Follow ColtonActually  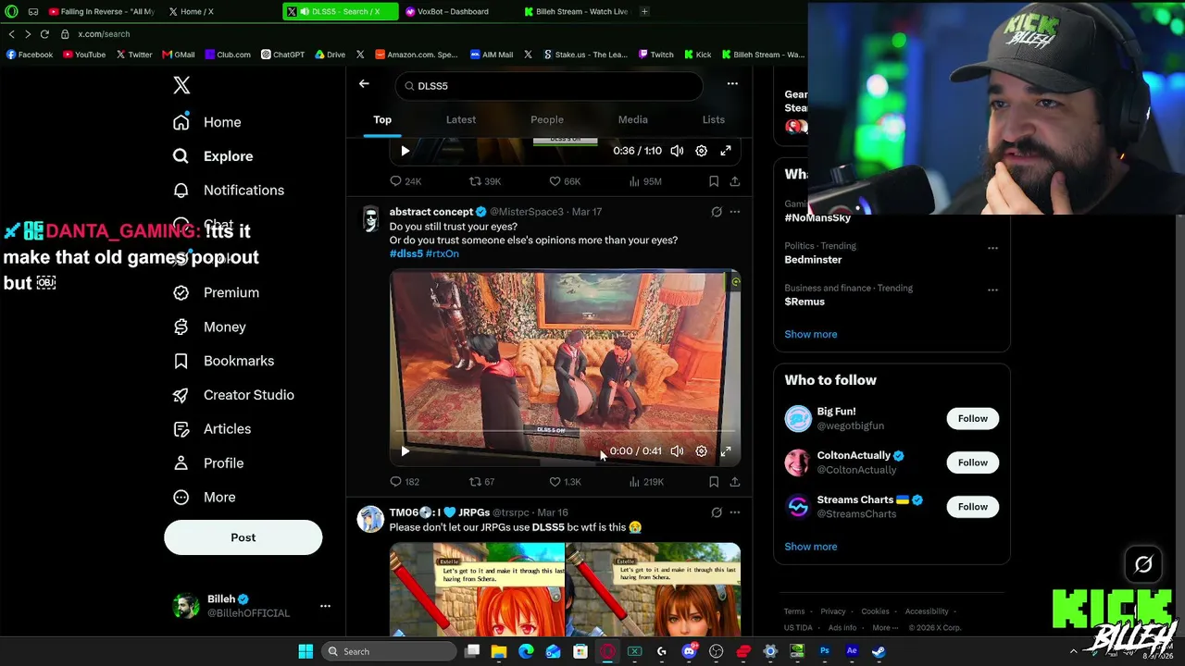point(972,462)
